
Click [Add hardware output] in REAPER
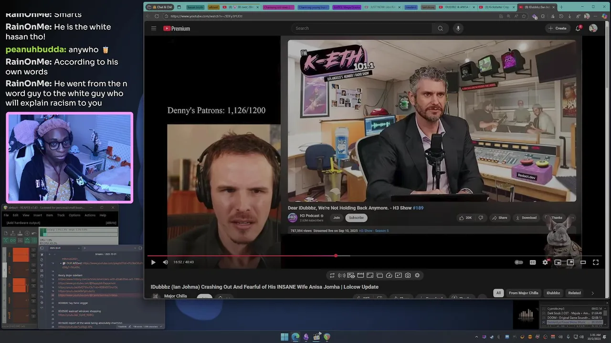pyautogui.click(x=23, y=223)
